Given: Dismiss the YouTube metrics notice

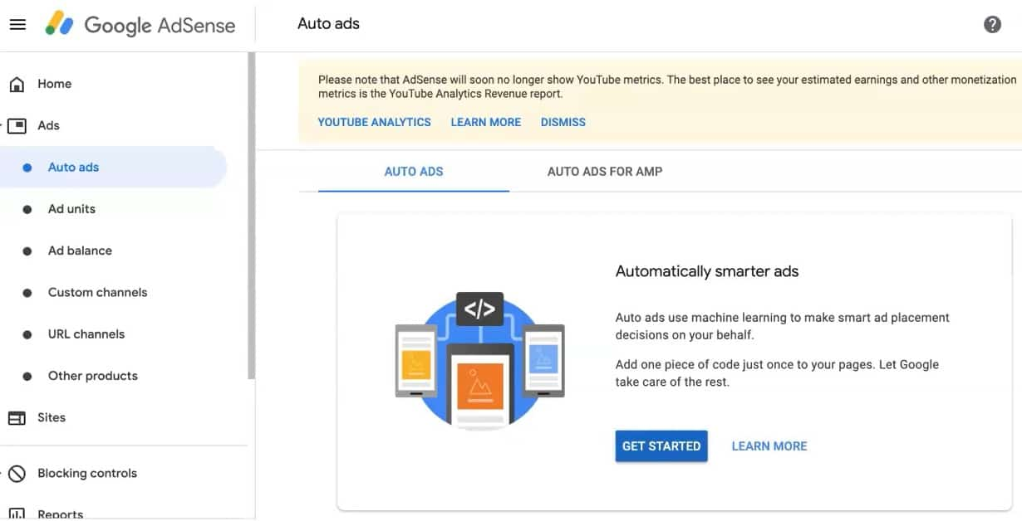Looking at the screenshot, I should click(563, 122).
